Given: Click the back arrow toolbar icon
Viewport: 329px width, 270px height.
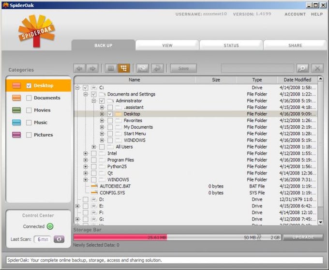Looking at the screenshot, I should 79,68.
